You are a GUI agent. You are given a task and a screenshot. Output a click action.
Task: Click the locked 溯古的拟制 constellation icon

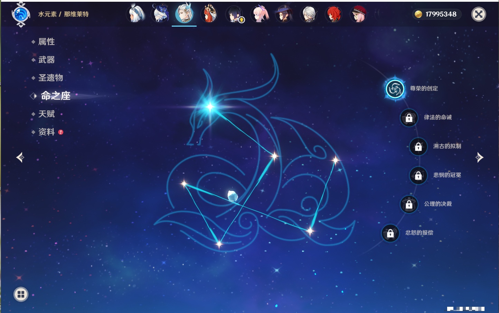click(418, 147)
